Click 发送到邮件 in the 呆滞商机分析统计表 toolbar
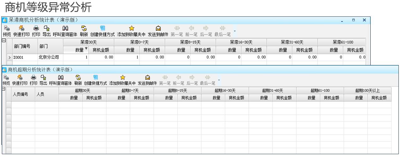Screen dimensions: 401x157 158,31
